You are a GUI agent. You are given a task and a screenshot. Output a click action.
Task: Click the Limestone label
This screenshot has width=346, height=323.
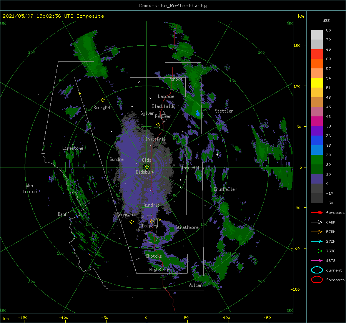pos(73,148)
